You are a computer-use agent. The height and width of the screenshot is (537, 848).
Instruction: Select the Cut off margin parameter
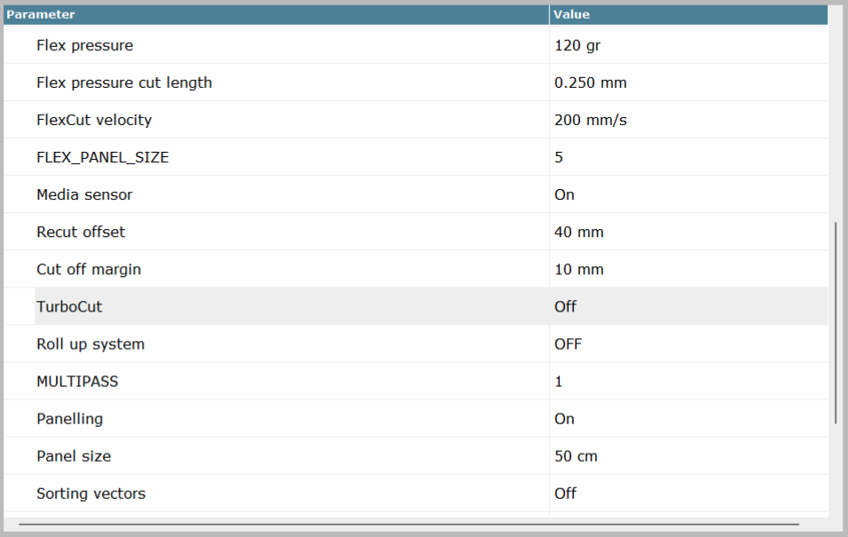pos(89,269)
